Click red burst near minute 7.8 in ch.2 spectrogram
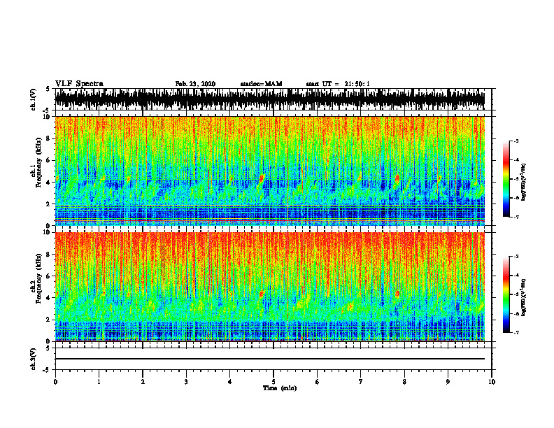 397,294
